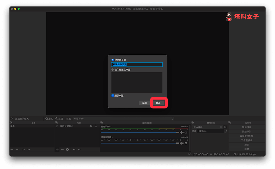Viewport: 275px width, 169px height.
Task: Click the 屬性 properties toolbar button
Action: (49, 118)
